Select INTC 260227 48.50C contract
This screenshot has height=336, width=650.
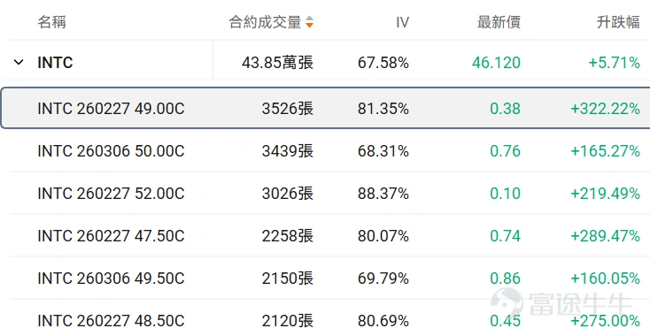[111, 321]
